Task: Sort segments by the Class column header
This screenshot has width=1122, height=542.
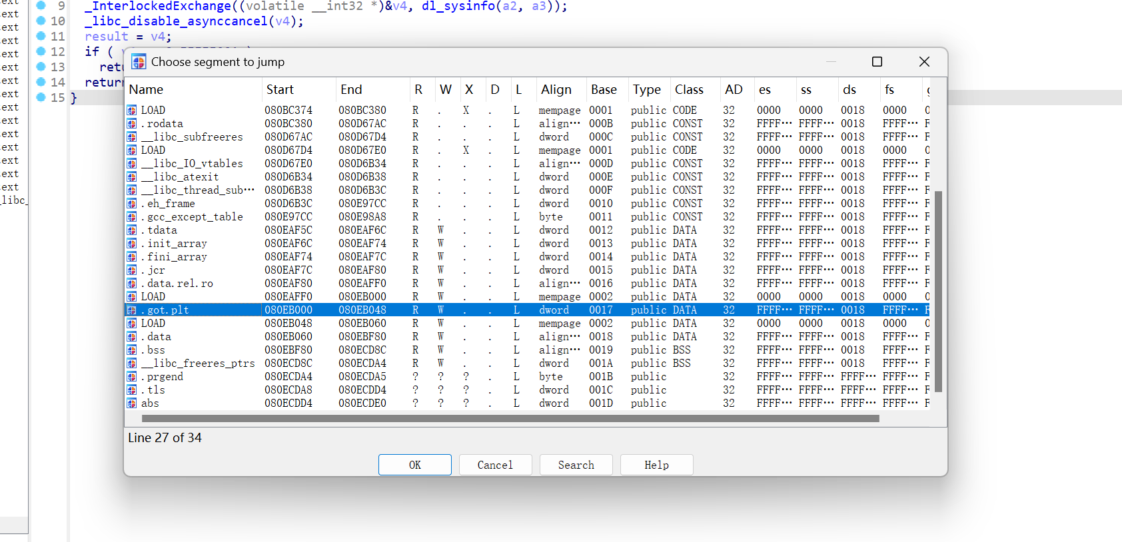Action: click(694, 89)
